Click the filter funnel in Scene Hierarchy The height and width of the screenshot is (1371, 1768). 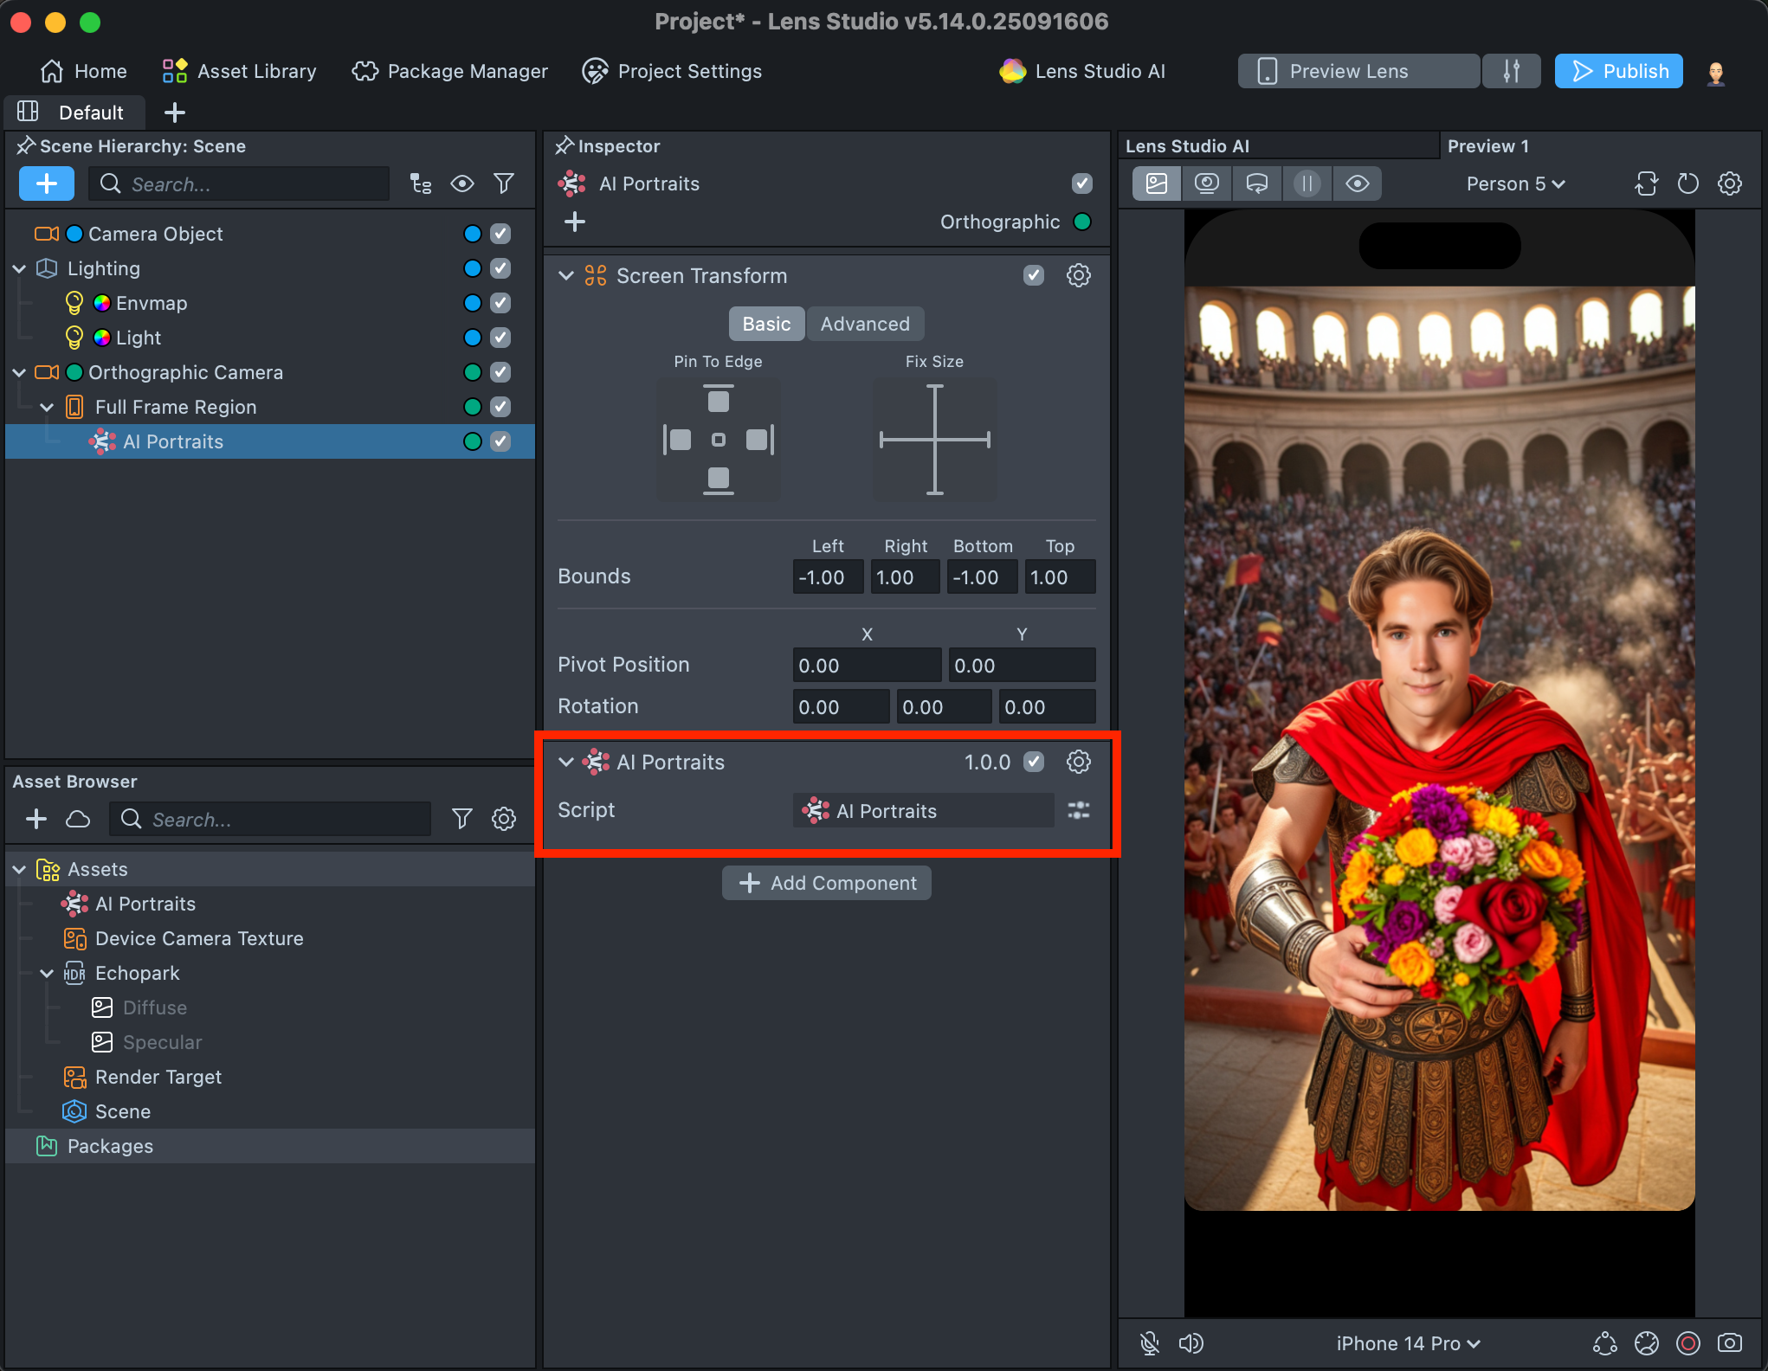point(503,183)
